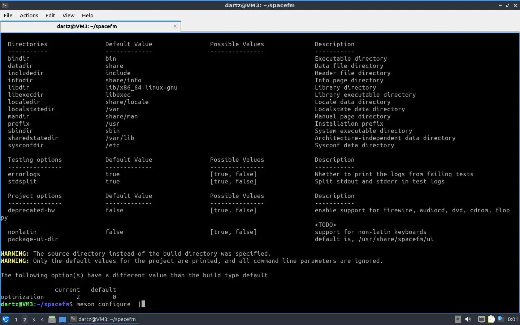Open the LXQt application menu icon
Screen dimensions: 520x325
coord(6,319)
